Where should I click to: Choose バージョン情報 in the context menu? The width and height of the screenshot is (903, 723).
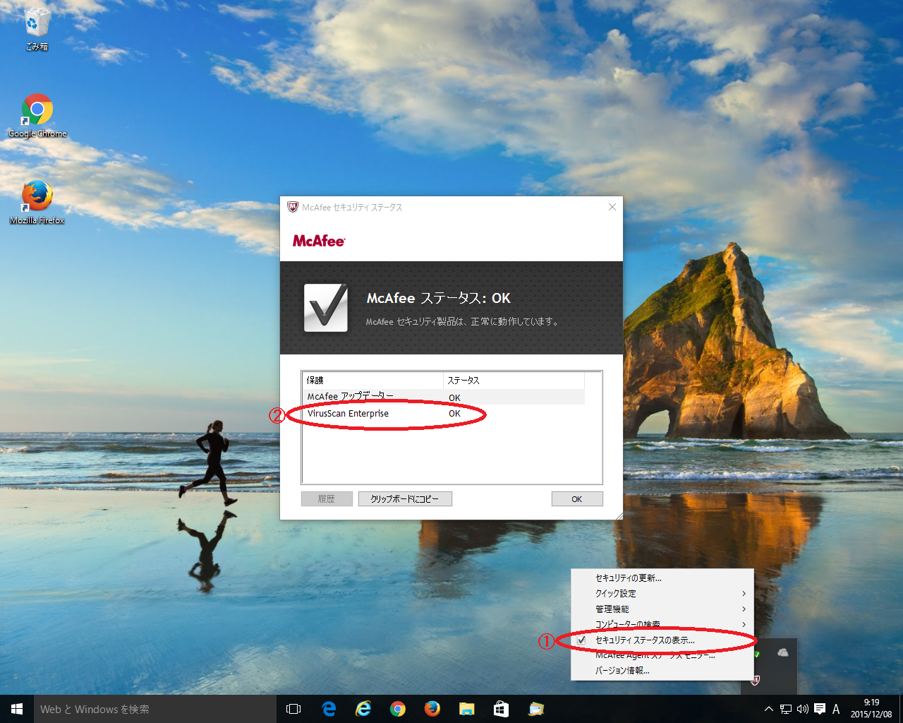tap(622, 671)
